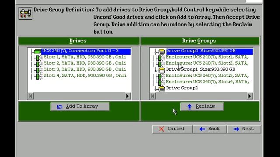The height and width of the screenshot is (157, 280).
Task: Click drive icon for Enclosure Slot:4 entry
Action: (x=160, y=82)
